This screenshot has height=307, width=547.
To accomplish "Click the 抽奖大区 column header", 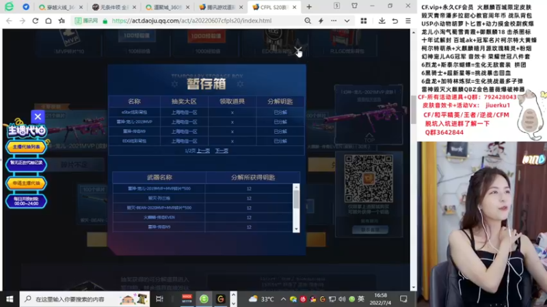I will [x=184, y=102].
